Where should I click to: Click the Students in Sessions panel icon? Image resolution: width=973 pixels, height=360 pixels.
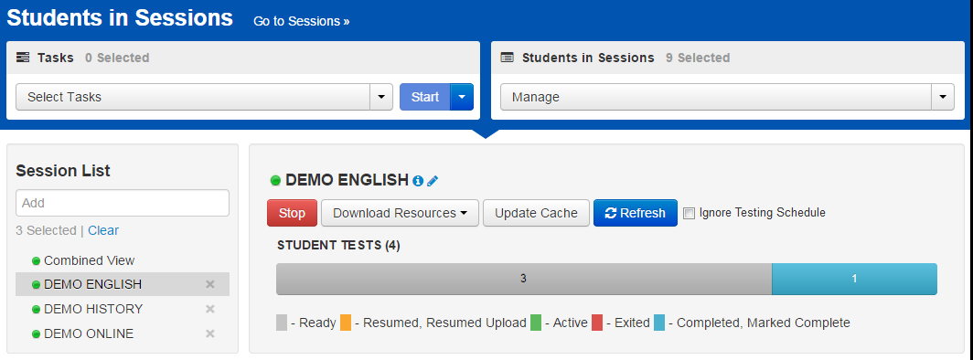click(508, 58)
